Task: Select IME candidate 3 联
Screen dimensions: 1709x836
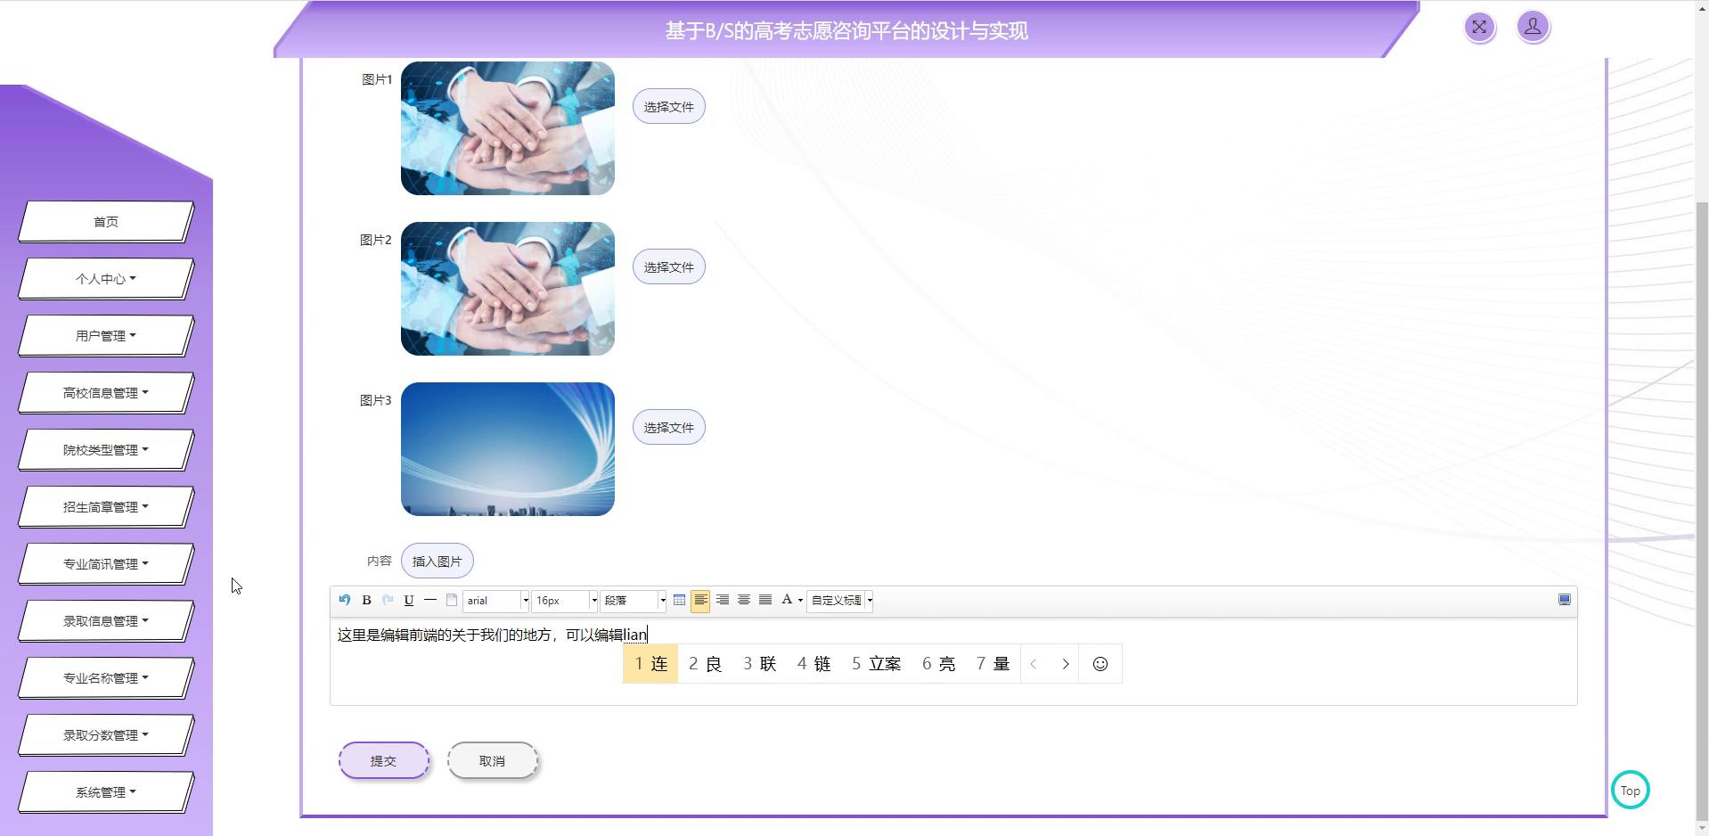Action: point(760,664)
